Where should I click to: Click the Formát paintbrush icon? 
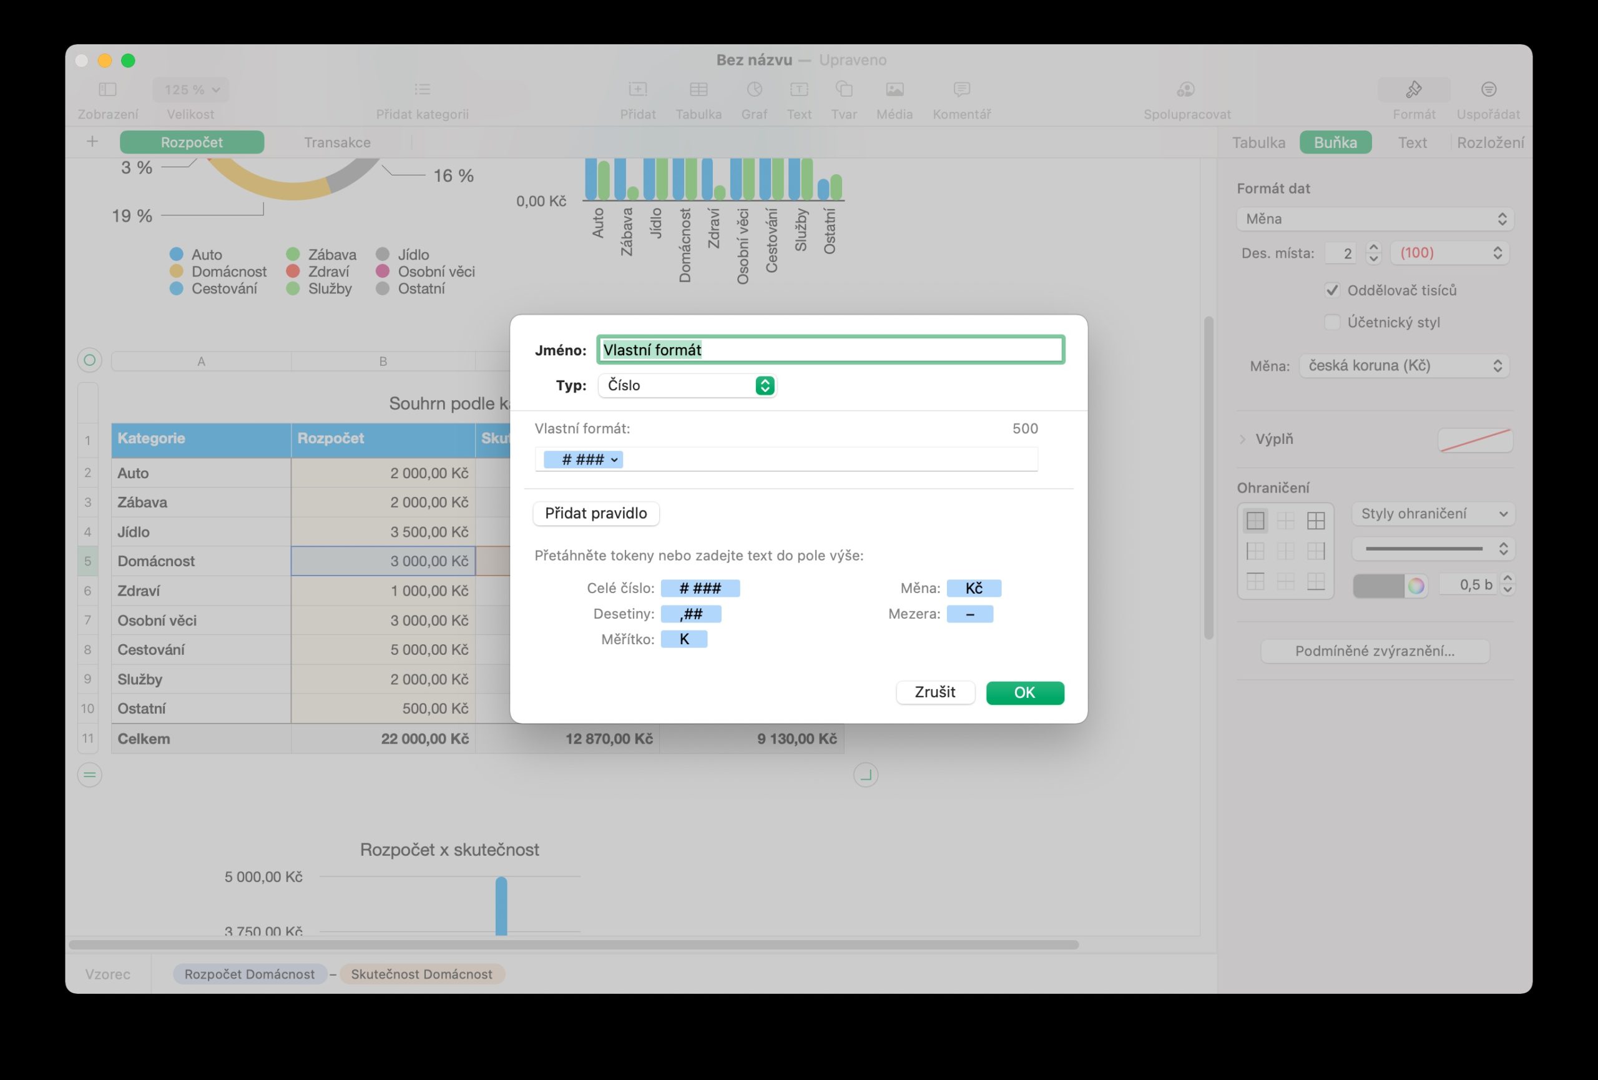[1414, 89]
